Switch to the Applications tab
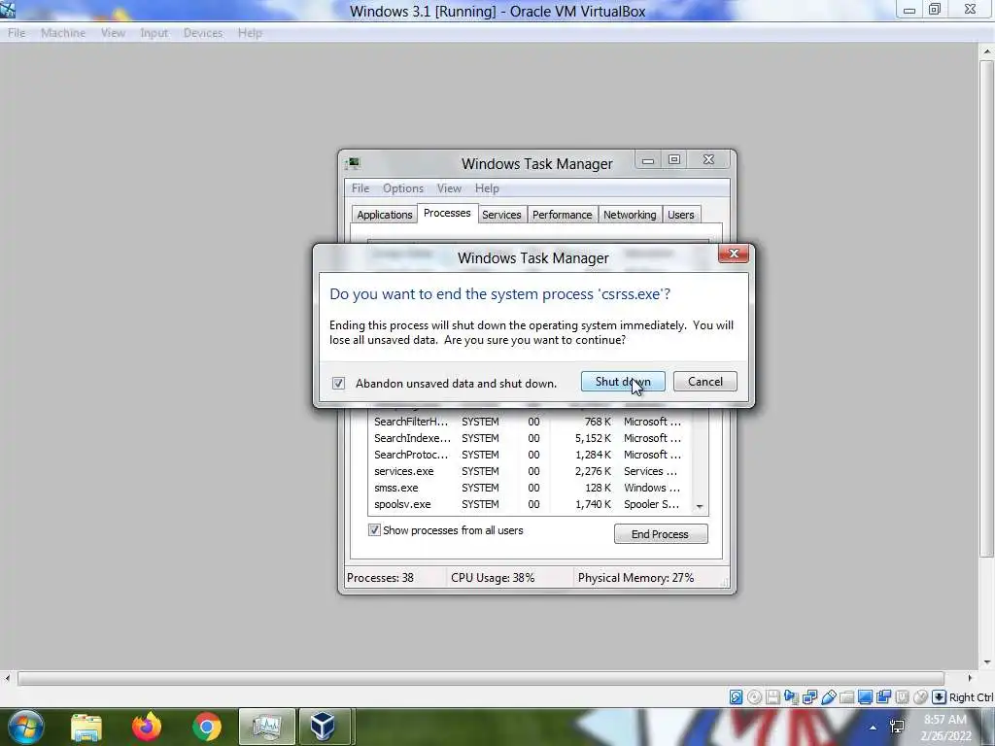Image resolution: width=995 pixels, height=746 pixels. pos(385,215)
